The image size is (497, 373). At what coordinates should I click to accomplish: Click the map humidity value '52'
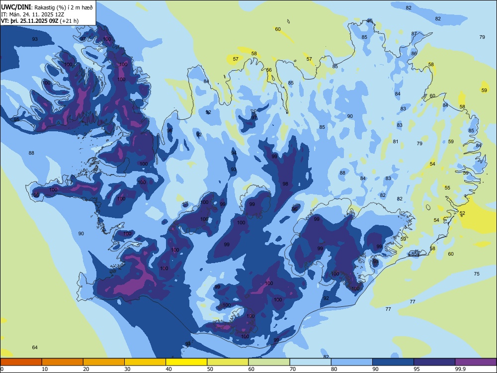(462, 213)
